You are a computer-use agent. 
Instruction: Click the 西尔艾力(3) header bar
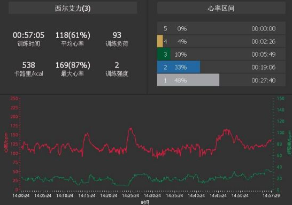click(73, 8)
